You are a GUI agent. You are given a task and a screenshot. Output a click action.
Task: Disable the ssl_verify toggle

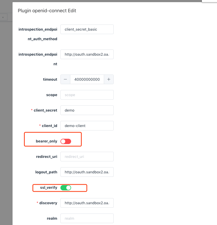pos(66,187)
